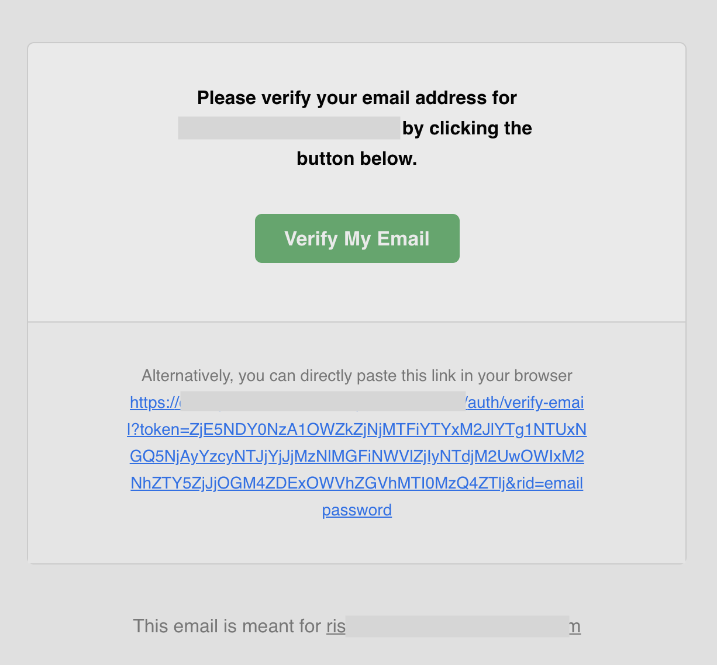Click the heading text Please verify your email address
This screenshot has height=665, width=717.
[x=357, y=98]
